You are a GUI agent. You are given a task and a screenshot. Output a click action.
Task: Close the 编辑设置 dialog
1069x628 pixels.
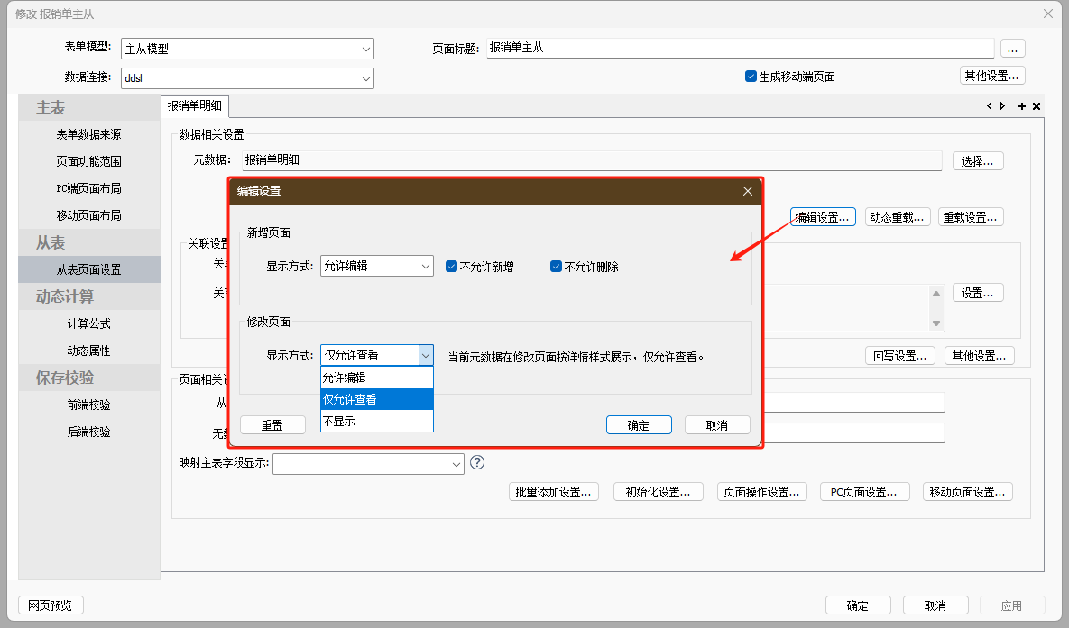[747, 191]
